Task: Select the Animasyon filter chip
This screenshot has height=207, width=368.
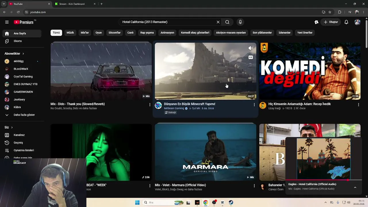Action: click(x=167, y=33)
